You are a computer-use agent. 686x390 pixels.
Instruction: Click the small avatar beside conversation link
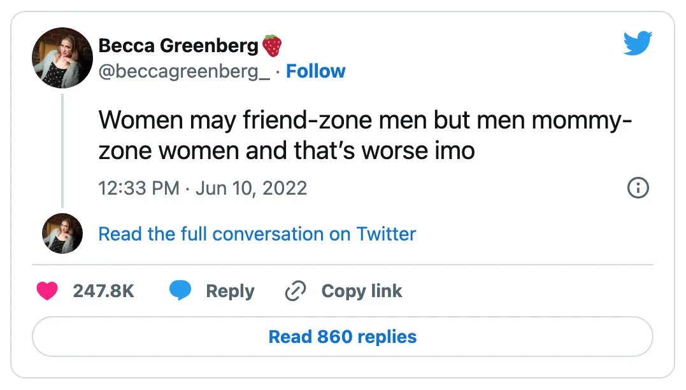[62, 233]
